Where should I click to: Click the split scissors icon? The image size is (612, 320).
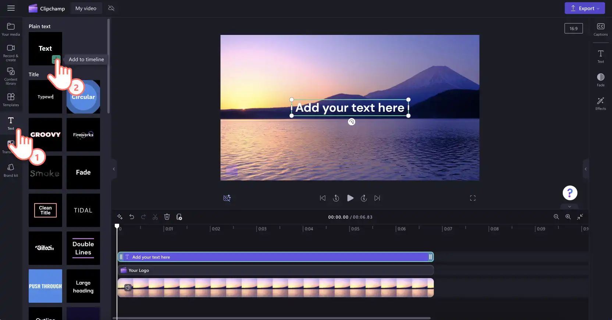[x=155, y=217]
